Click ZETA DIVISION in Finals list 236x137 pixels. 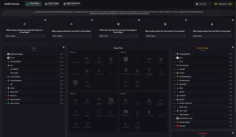coord(34,62)
